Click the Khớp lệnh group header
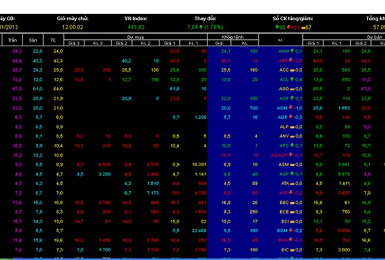 pos(233,37)
